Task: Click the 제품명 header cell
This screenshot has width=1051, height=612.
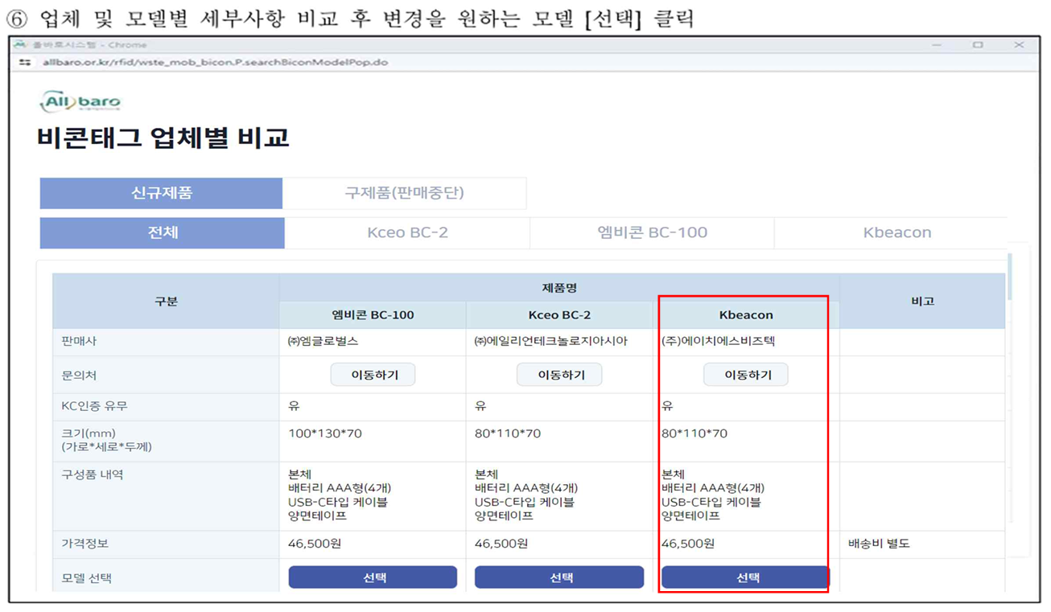Action: point(559,287)
